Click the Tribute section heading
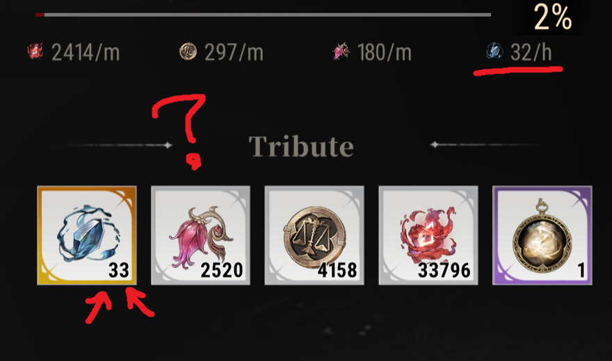Image resolution: width=612 pixels, height=361 pixels. pyautogui.click(x=301, y=146)
